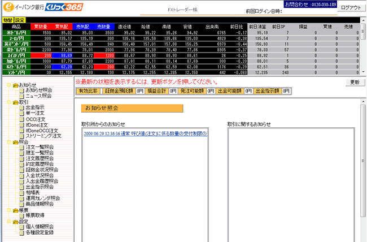The height and width of the screenshot is (242, 367).
Task: Click the 単一注文 document icon
Action: 22,113
